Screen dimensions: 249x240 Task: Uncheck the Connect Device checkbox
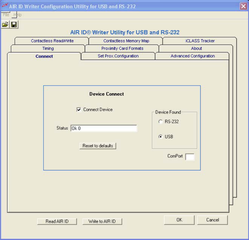(79, 110)
